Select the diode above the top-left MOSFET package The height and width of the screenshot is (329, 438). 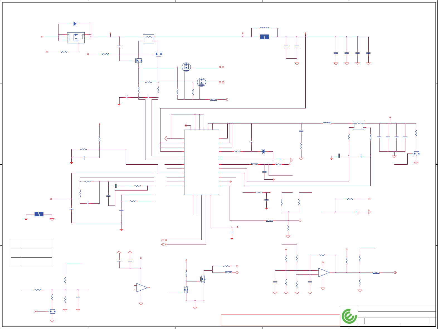(75, 24)
